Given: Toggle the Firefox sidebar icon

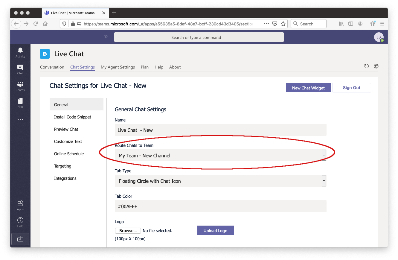Looking at the screenshot, I should click(x=351, y=24).
